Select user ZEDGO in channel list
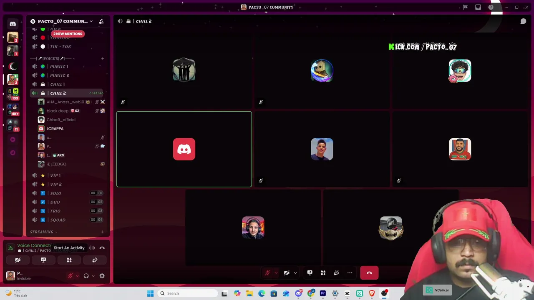534x300 pixels. pyautogui.click(x=71, y=164)
